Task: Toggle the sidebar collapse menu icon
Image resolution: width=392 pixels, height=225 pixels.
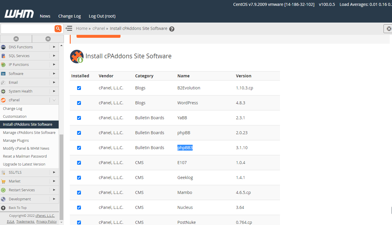Action: [x=69, y=28]
